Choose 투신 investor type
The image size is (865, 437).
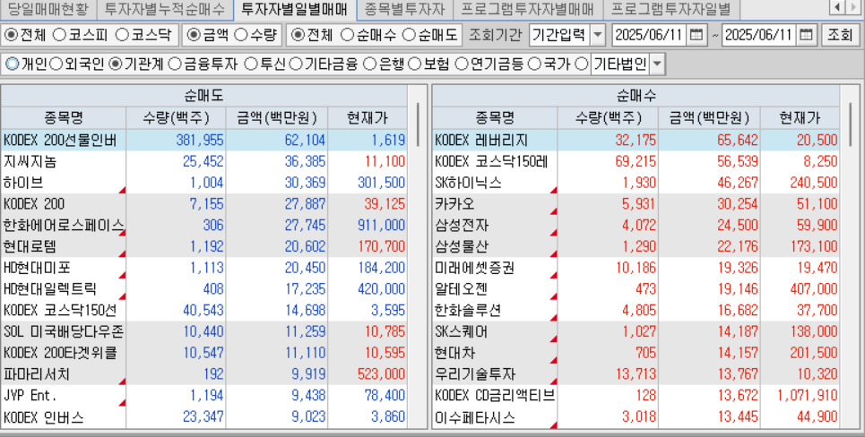pos(250,64)
